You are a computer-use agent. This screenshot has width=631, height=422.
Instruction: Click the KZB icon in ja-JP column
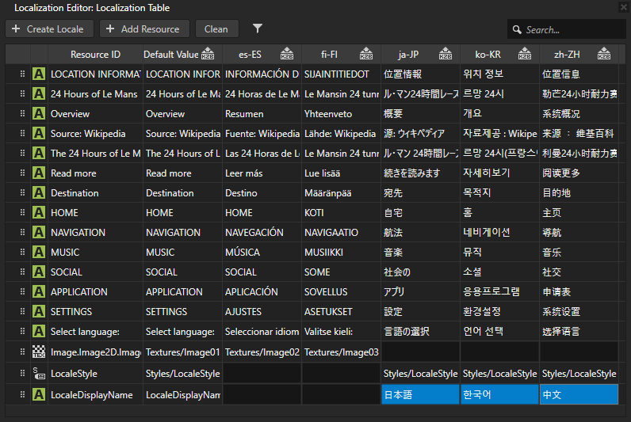pyautogui.click(x=446, y=55)
